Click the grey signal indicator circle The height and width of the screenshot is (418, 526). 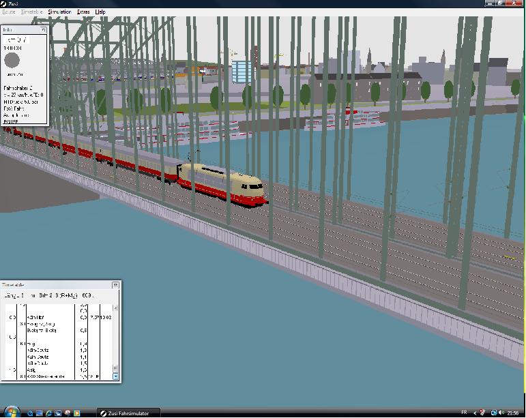coord(12,60)
